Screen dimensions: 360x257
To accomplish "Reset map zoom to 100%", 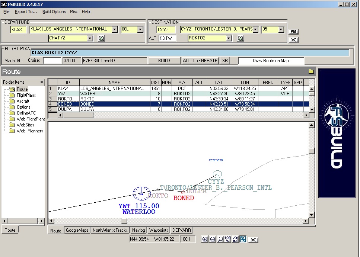I will coord(227,239).
